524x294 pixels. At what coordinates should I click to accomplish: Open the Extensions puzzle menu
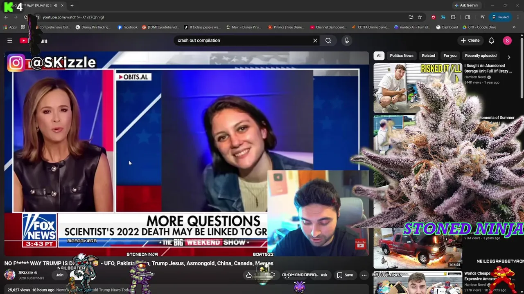[x=453, y=17]
